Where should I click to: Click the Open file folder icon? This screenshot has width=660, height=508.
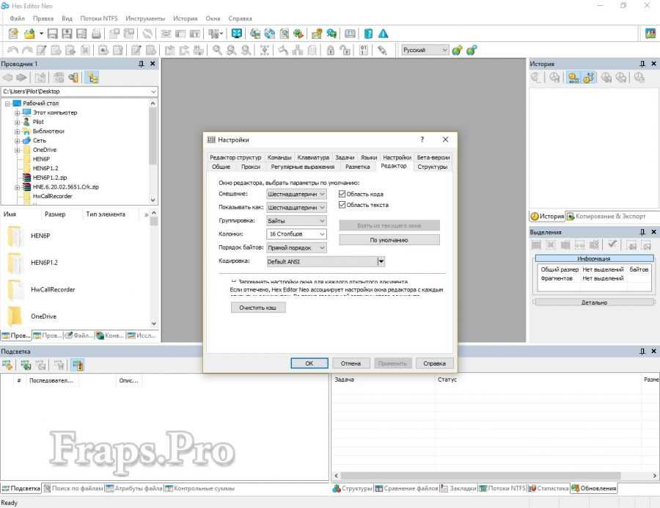click(29, 34)
